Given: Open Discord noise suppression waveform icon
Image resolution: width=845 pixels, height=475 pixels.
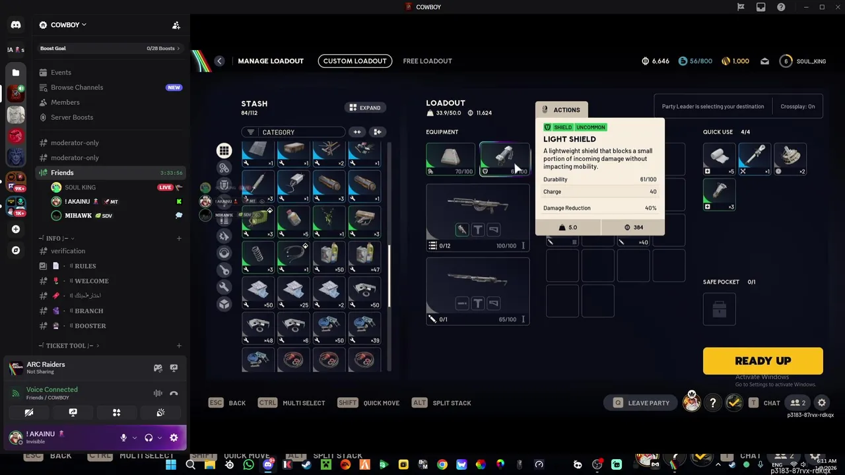Looking at the screenshot, I should [158, 393].
